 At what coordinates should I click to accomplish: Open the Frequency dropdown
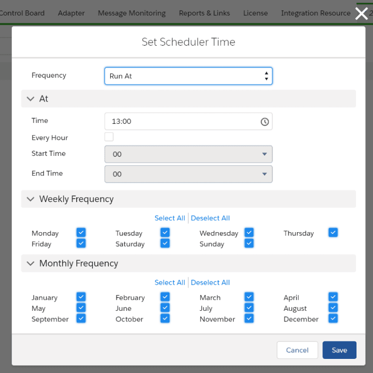coord(188,76)
